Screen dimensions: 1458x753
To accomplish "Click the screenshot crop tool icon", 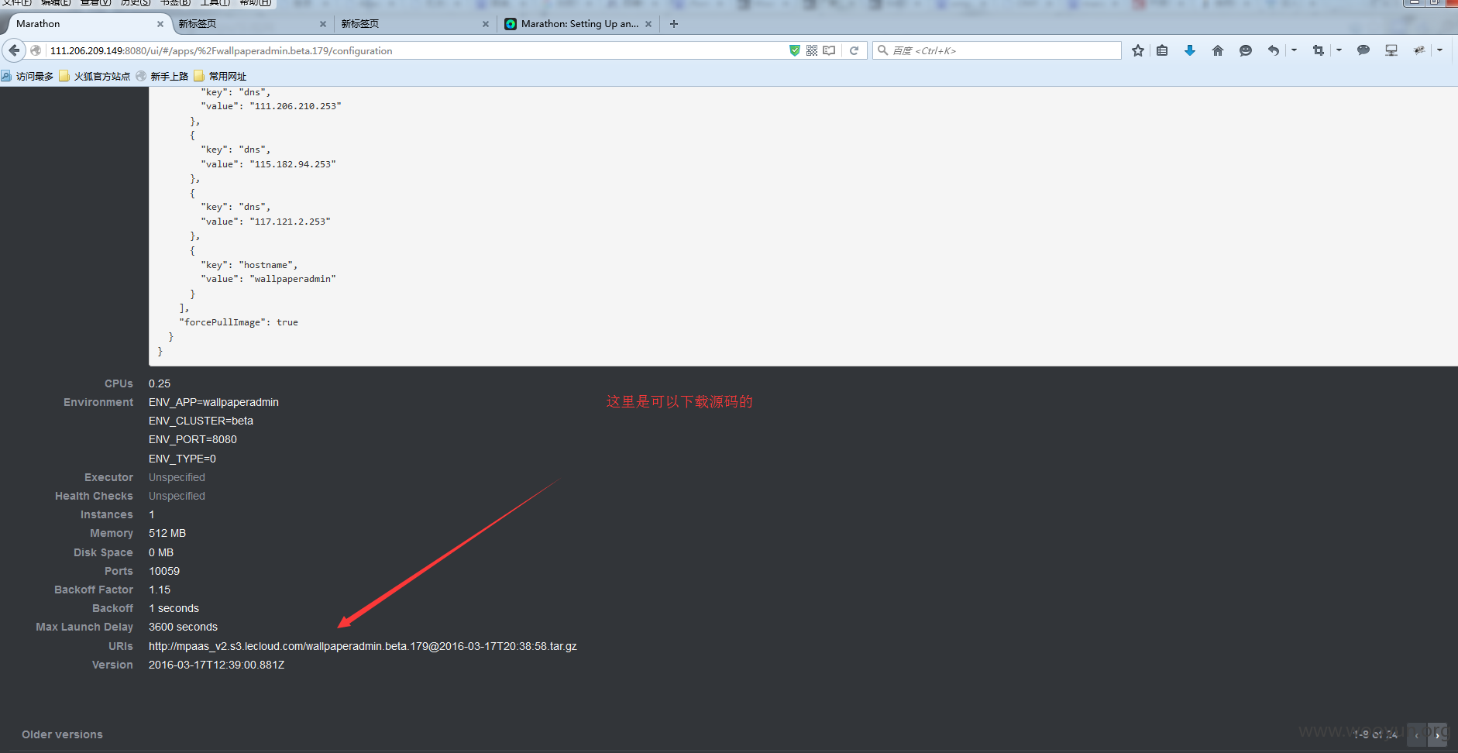I will click(x=1319, y=50).
